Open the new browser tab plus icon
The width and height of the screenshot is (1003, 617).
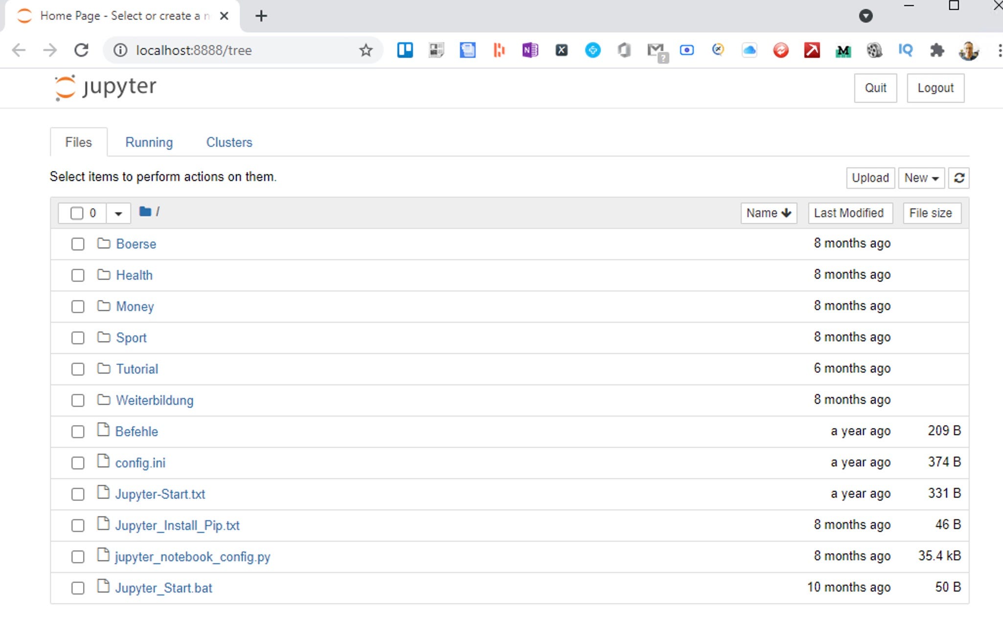tap(261, 16)
